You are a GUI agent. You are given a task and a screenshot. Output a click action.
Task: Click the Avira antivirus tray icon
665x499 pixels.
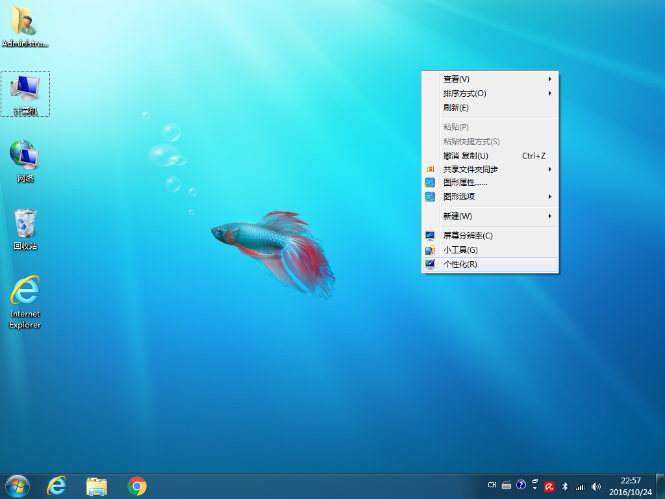549,485
